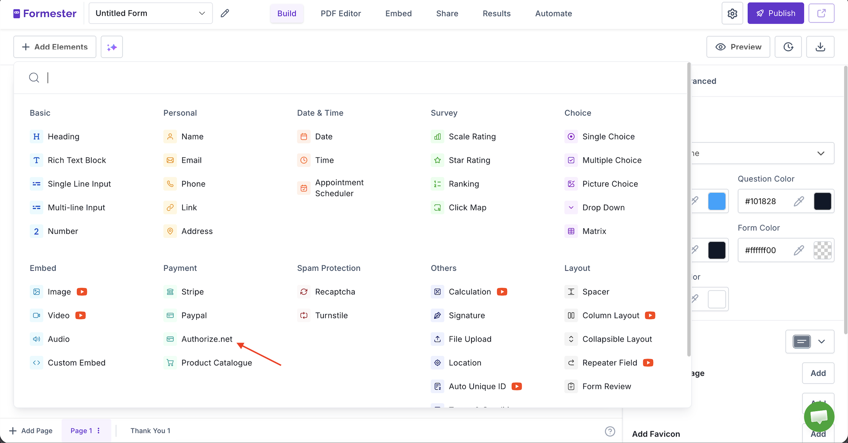Click the Heading element icon
Screen dimensions: 848x443
pyautogui.click(x=37, y=137)
